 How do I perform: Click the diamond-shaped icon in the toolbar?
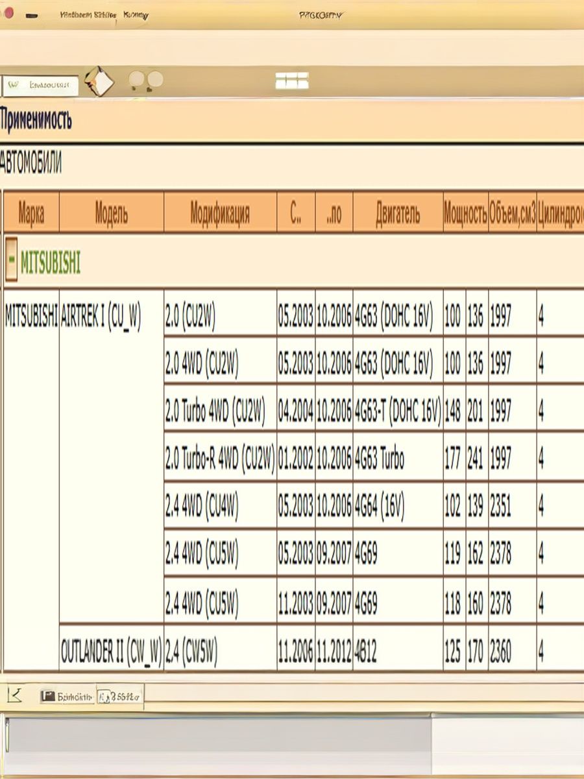99,81
